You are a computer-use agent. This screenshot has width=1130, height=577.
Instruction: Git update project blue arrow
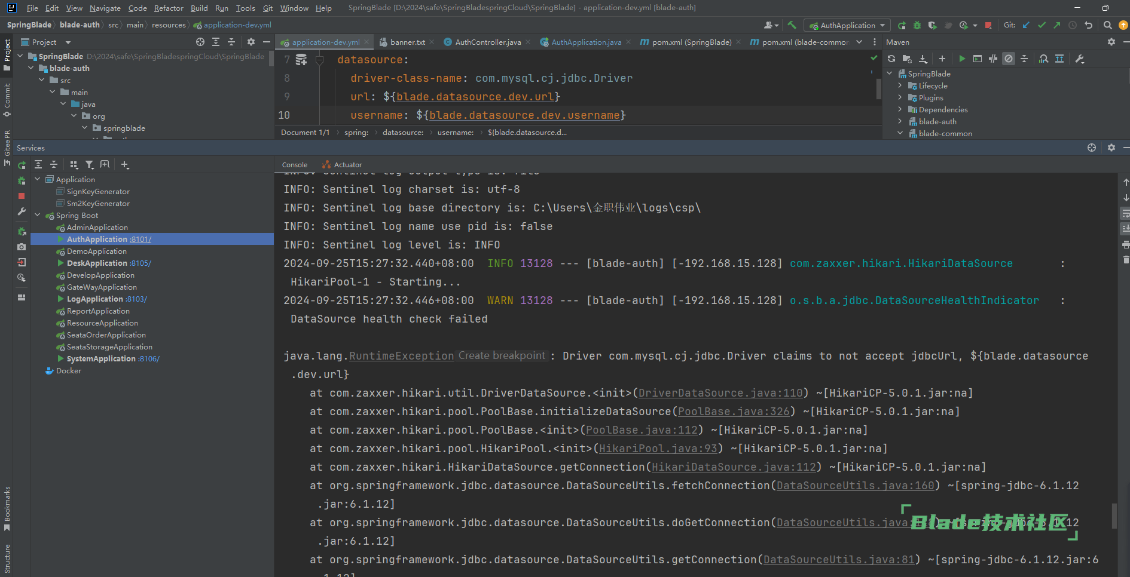tap(1027, 25)
